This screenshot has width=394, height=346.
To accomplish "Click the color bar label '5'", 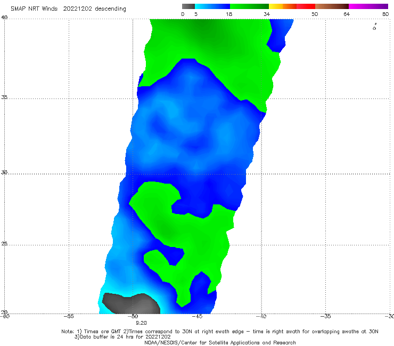I will pos(196,14).
